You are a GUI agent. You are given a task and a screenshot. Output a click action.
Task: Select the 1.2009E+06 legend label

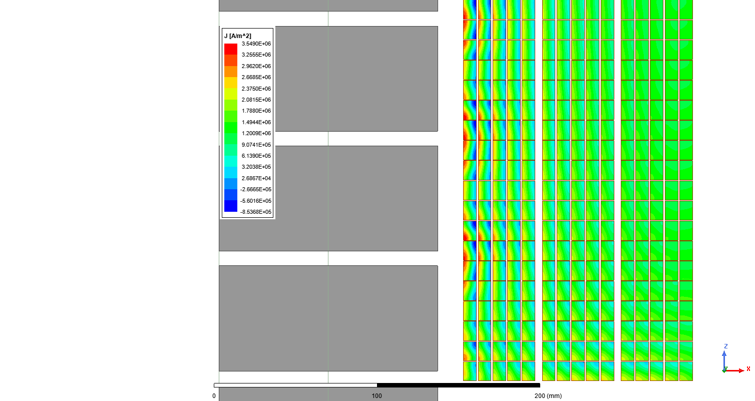pyautogui.click(x=255, y=133)
